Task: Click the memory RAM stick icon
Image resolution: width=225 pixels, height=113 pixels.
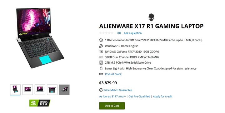Action: tap(101, 57)
